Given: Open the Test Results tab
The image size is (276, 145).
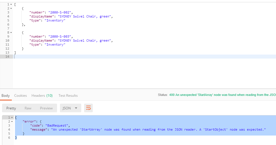Looking at the screenshot, I should (x=68, y=96).
